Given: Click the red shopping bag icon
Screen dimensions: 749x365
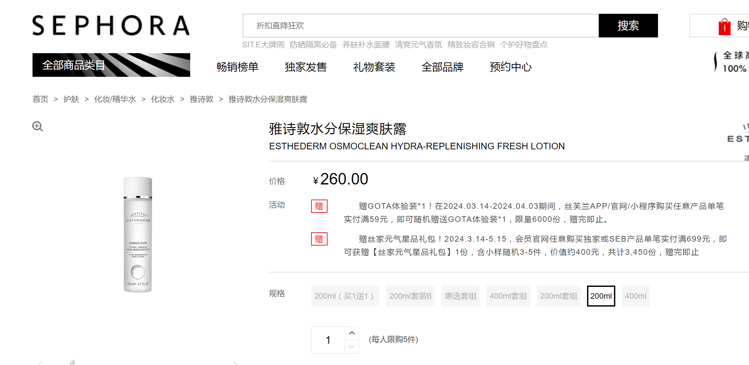Looking at the screenshot, I should coord(724,26).
